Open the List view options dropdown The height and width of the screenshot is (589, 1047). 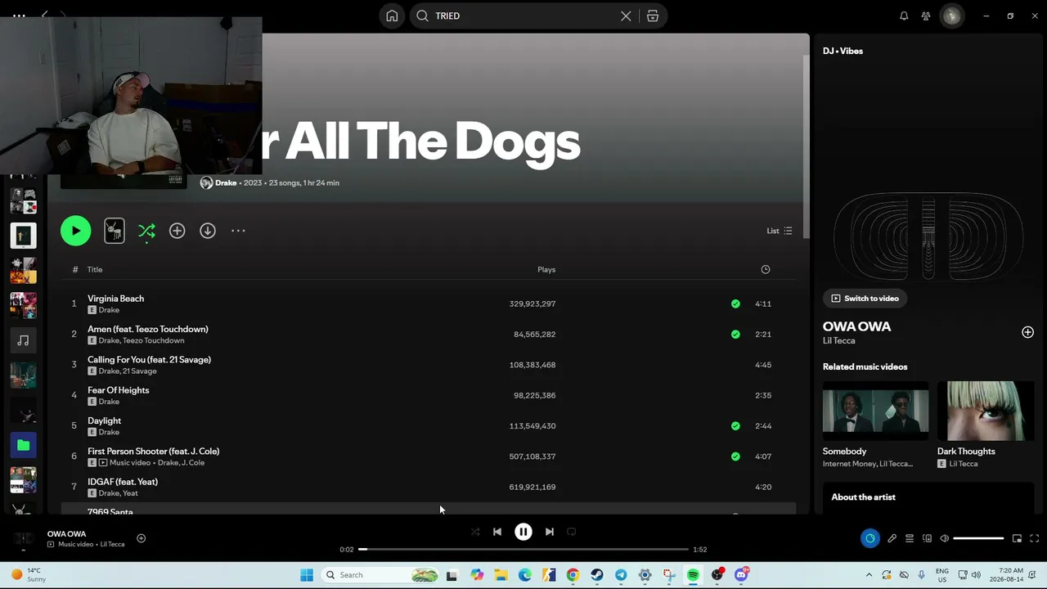click(x=779, y=231)
